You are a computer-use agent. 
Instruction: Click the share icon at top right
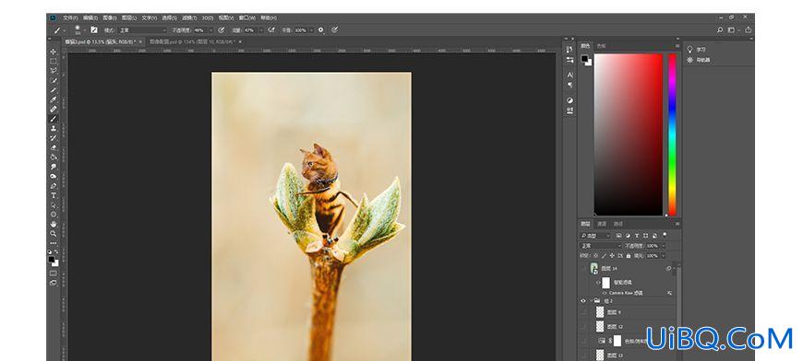[749, 30]
